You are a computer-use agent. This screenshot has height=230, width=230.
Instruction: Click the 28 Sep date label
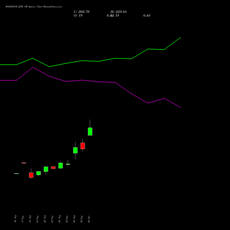(x=74, y=218)
